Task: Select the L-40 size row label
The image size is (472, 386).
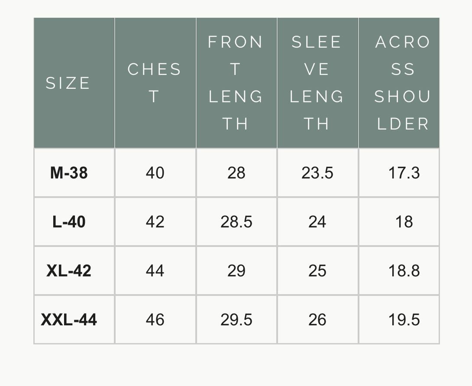Action: [x=69, y=222]
